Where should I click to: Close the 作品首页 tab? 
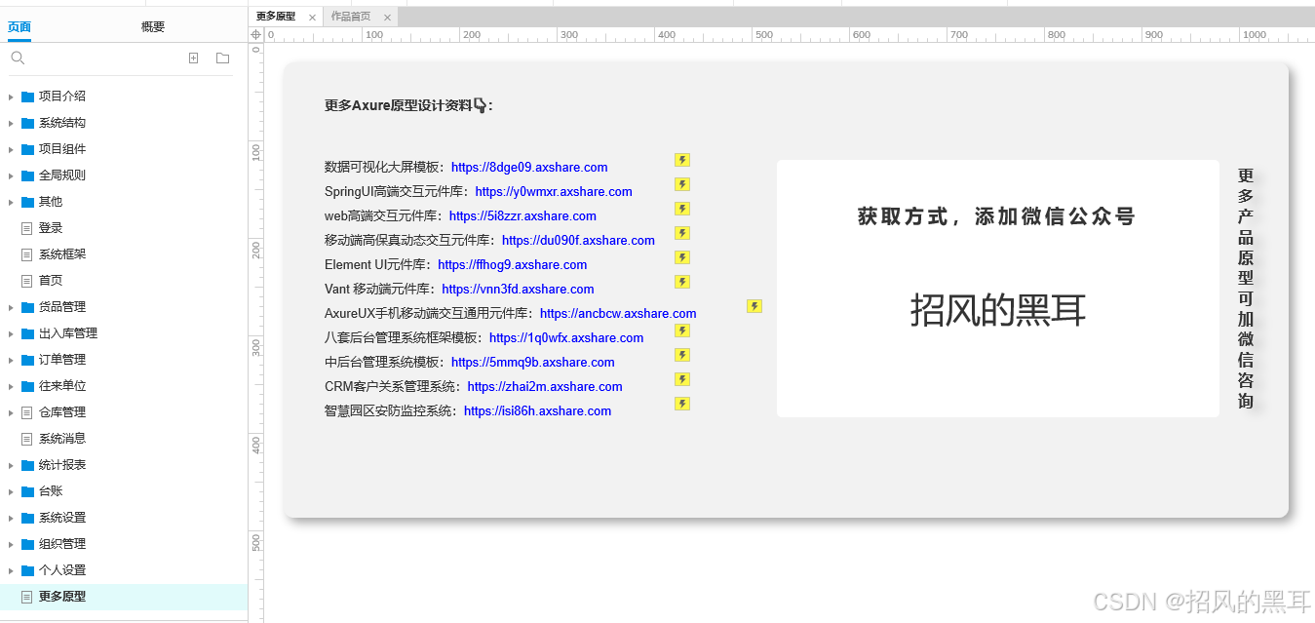[387, 18]
